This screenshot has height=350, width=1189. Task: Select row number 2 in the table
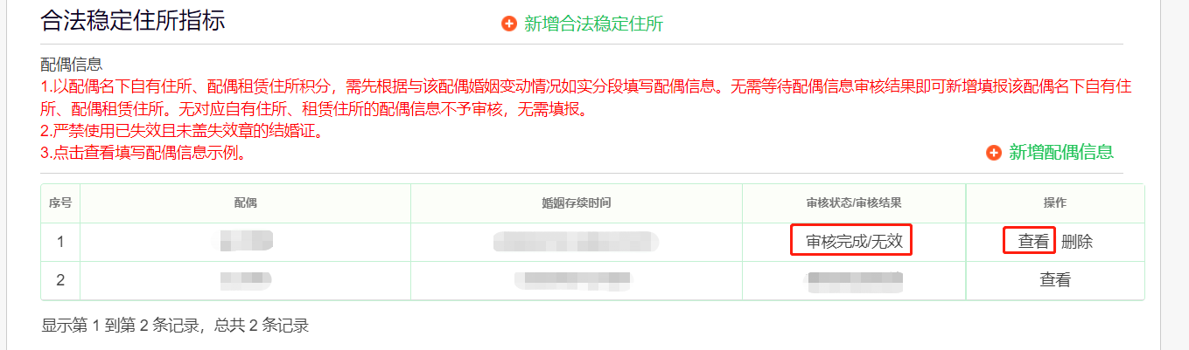60,280
